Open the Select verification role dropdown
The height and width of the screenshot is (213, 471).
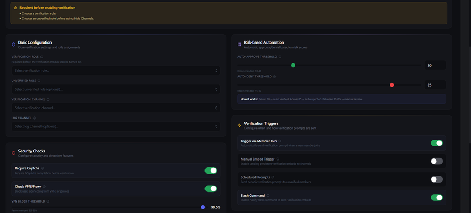[115, 70]
